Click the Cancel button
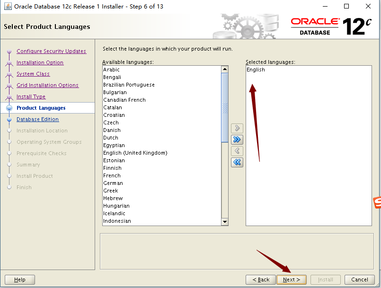Viewport: 381px width, 288px height. pyautogui.click(x=359, y=279)
